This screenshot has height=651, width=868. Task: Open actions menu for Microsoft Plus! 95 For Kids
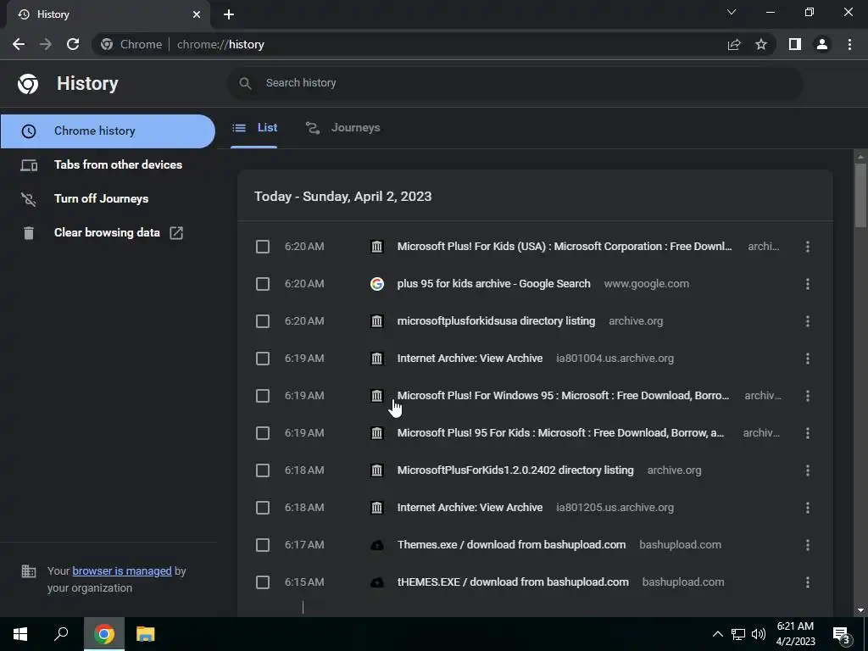[808, 433]
